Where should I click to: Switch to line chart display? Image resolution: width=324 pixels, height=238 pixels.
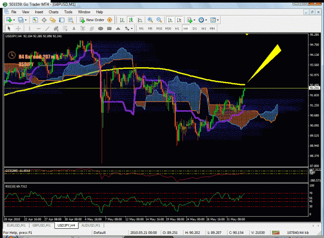[x=140, y=20]
